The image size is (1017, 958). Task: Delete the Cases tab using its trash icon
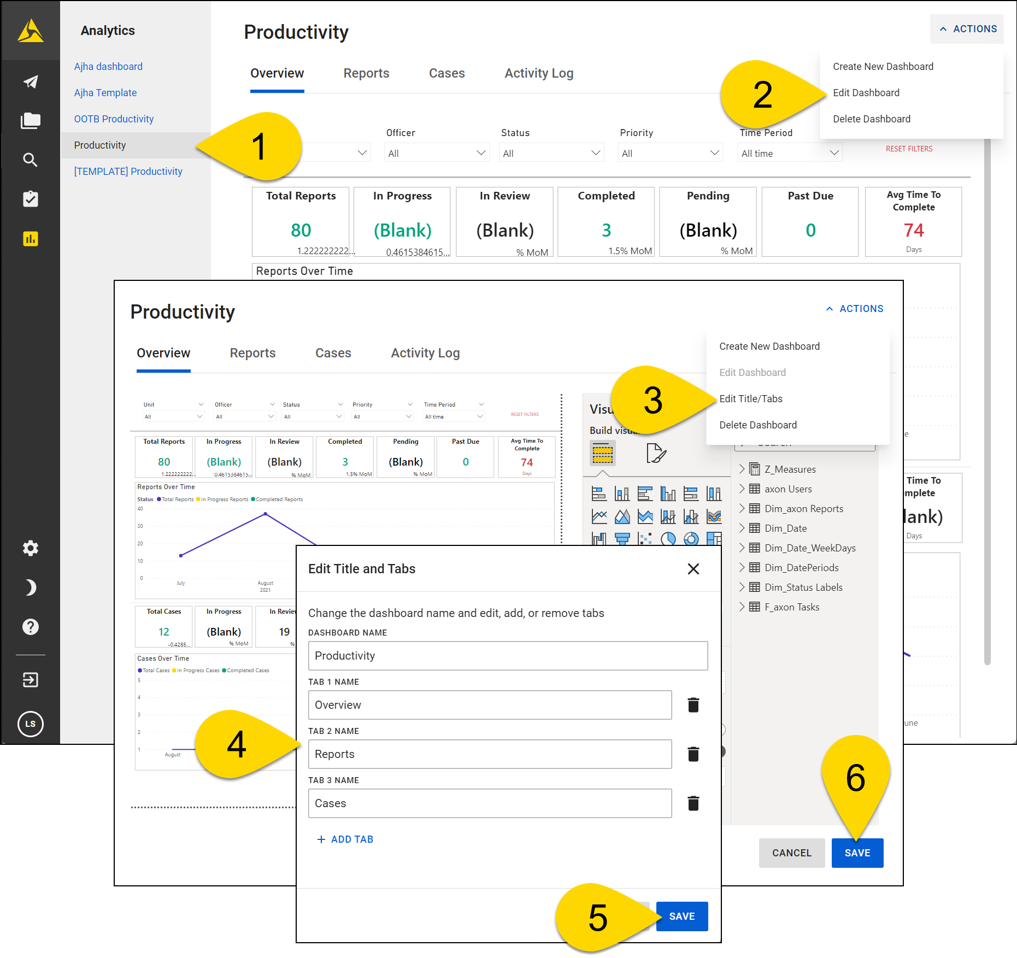tap(693, 803)
